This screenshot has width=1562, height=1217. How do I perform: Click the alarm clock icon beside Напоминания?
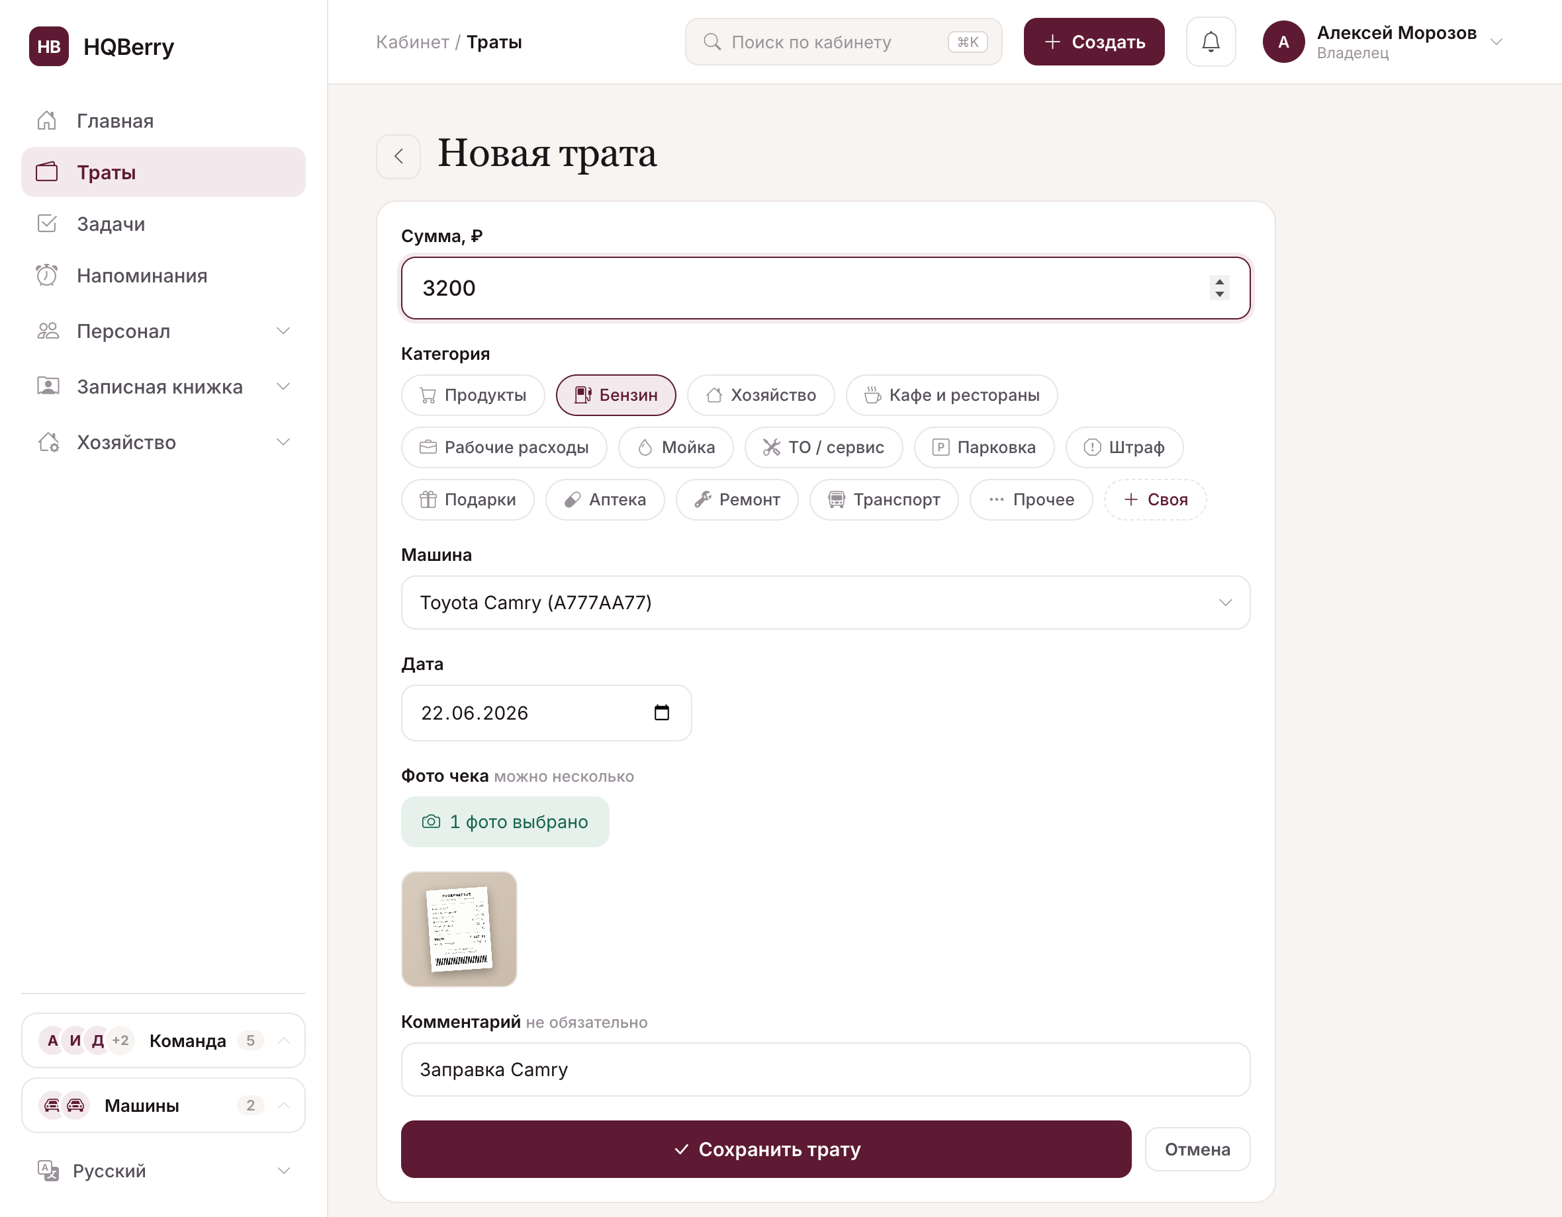pyautogui.click(x=47, y=275)
